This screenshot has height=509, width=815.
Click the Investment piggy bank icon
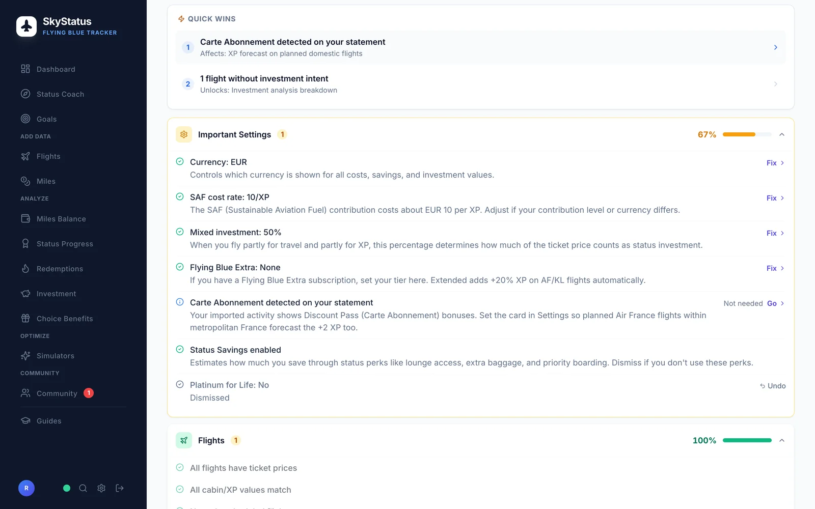point(25,294)
